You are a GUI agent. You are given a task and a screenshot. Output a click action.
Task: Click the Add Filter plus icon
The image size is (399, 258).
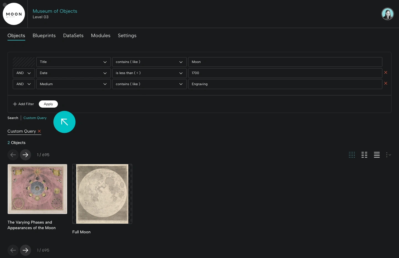coord(15,104)
